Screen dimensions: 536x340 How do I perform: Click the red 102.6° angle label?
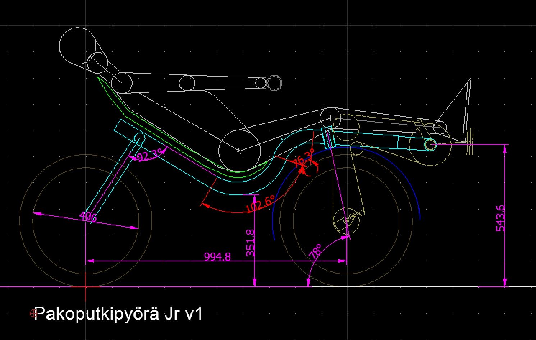tap(260, 204)
